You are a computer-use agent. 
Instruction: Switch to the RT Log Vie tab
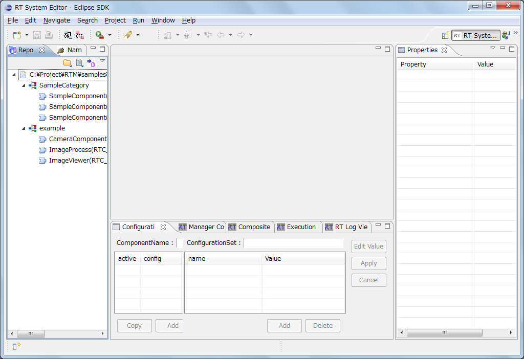coord(346,227)
